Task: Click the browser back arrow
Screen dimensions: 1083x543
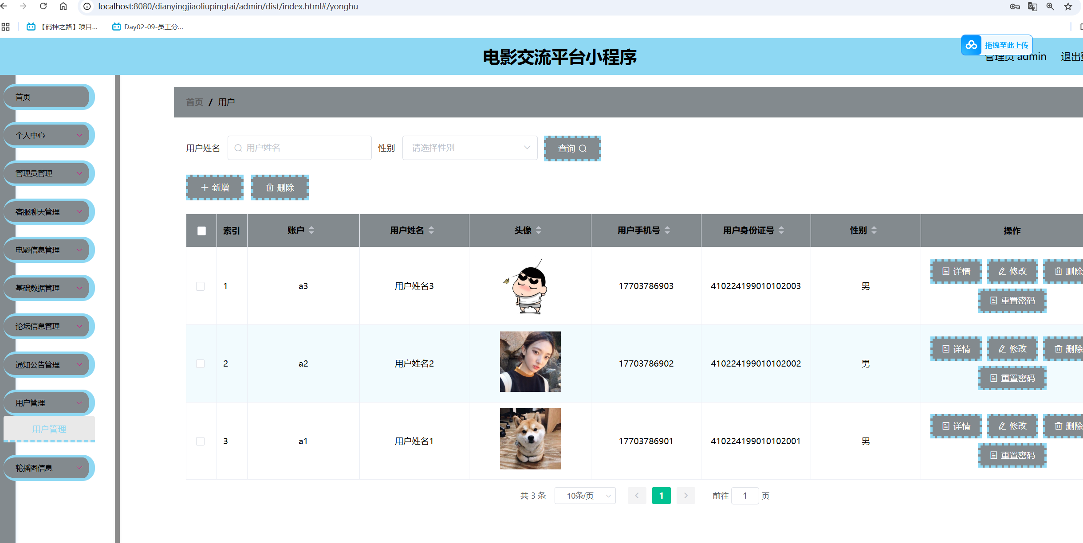Action: pyautogui.click(x=4, y=6)
